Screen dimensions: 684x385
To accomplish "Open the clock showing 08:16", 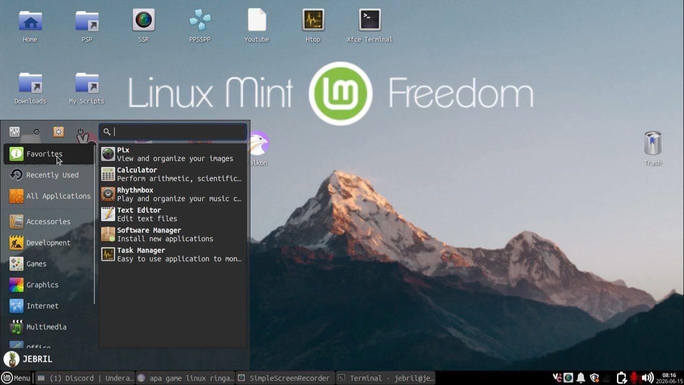I will point(669,378).
